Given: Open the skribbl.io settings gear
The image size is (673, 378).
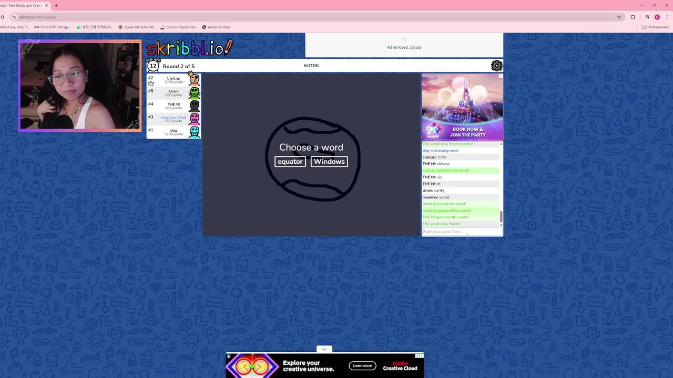Looking at the screenshot, I should pyautogui.click(x=496, y=66).
